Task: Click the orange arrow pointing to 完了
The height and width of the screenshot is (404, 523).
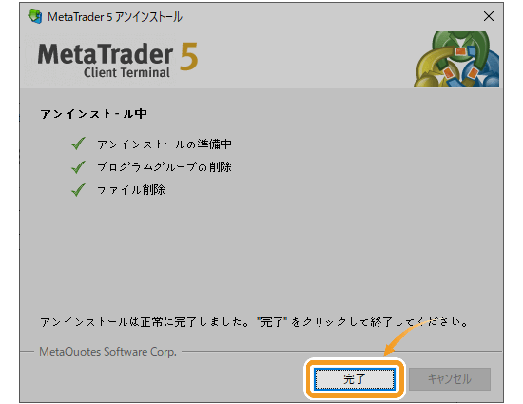Action: click(404, 337)
